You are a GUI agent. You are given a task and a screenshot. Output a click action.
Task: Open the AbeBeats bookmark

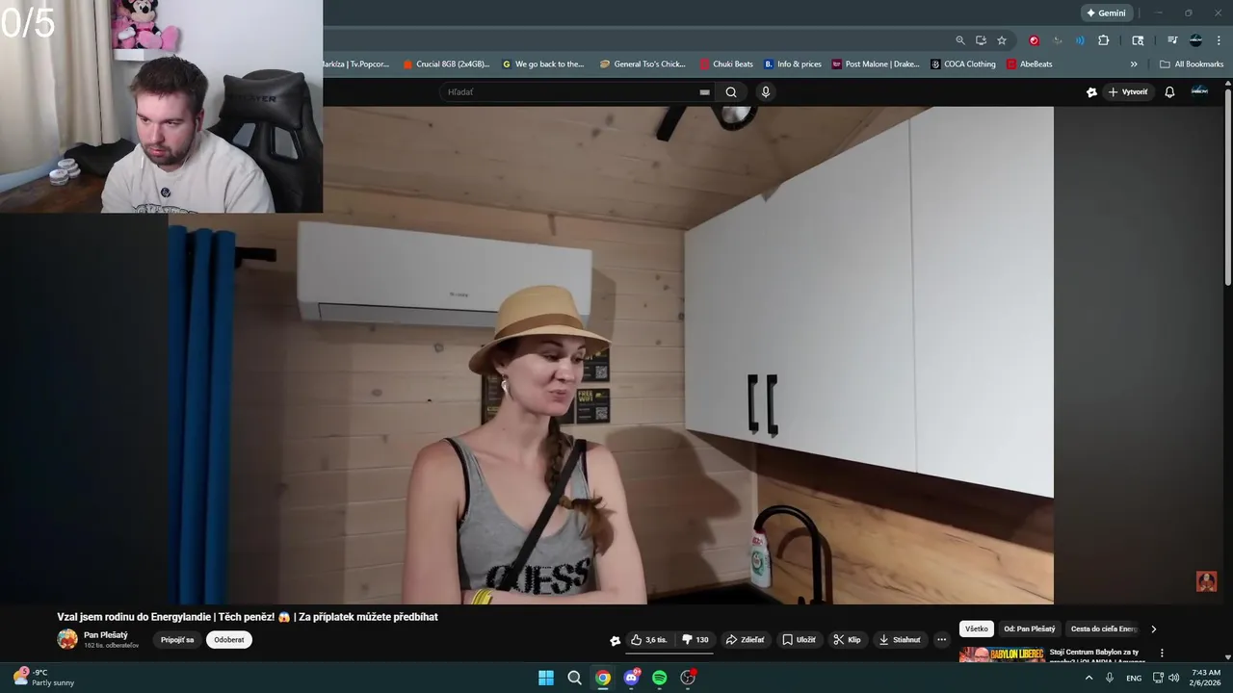click(x=1029, y=64)
